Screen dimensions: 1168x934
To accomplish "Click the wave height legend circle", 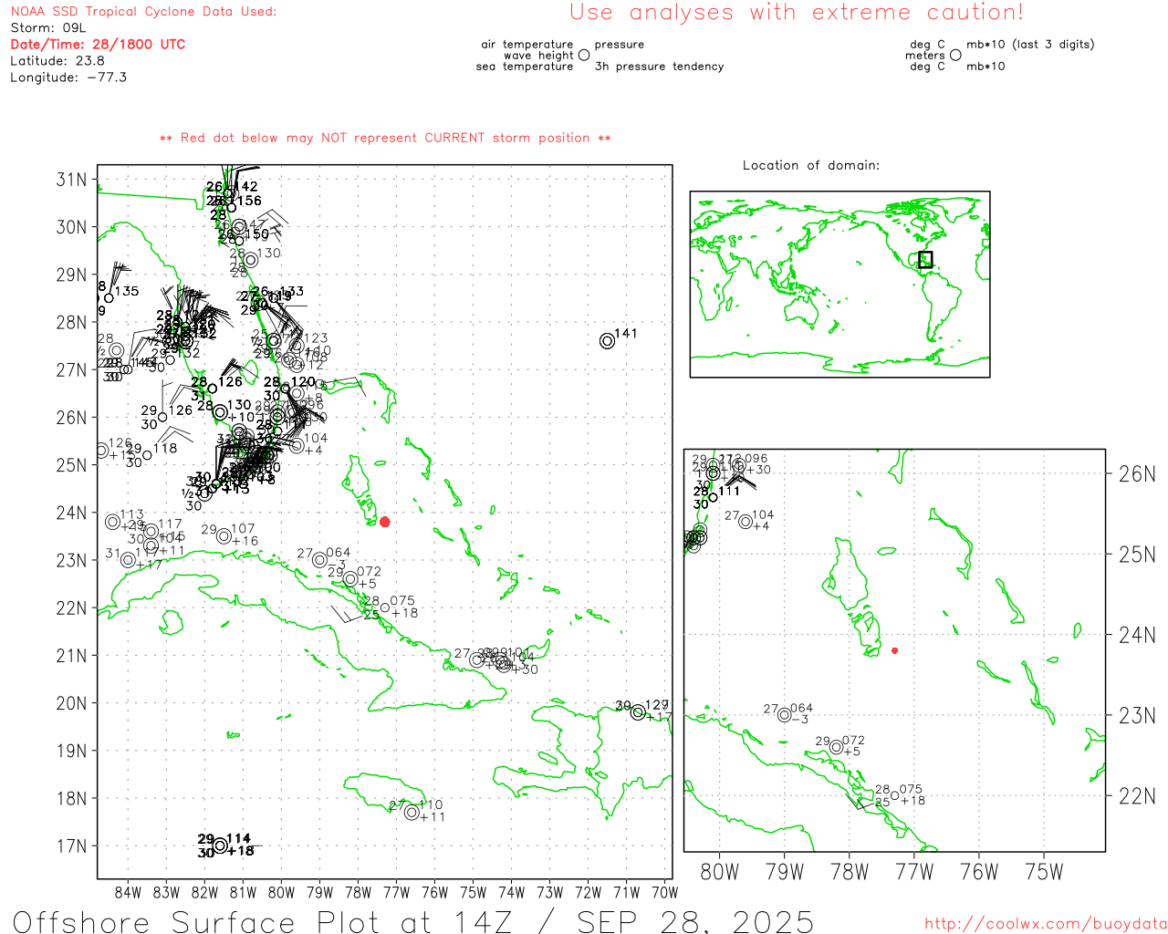I will point(584,56).
